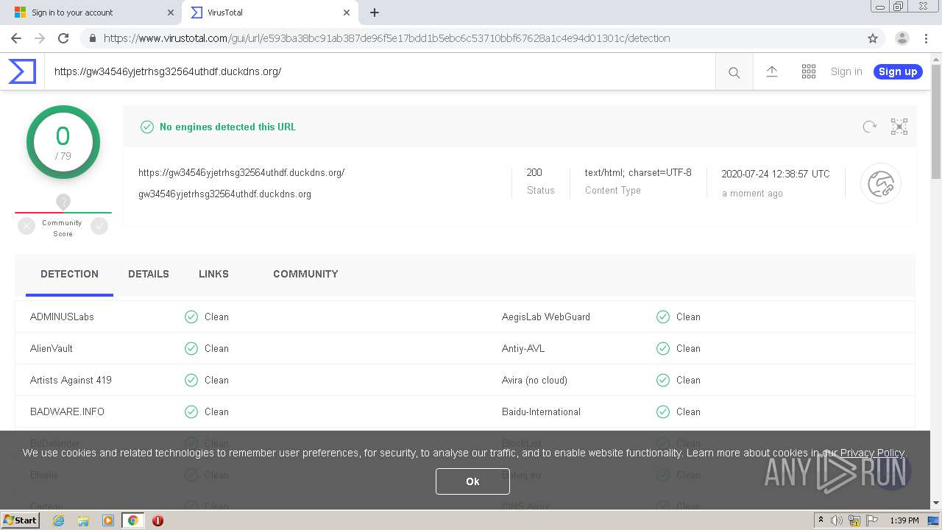The height and width of the screenshot is (530, 942).
Task: Click the VirusTotal logo icon
Action: 22,71
